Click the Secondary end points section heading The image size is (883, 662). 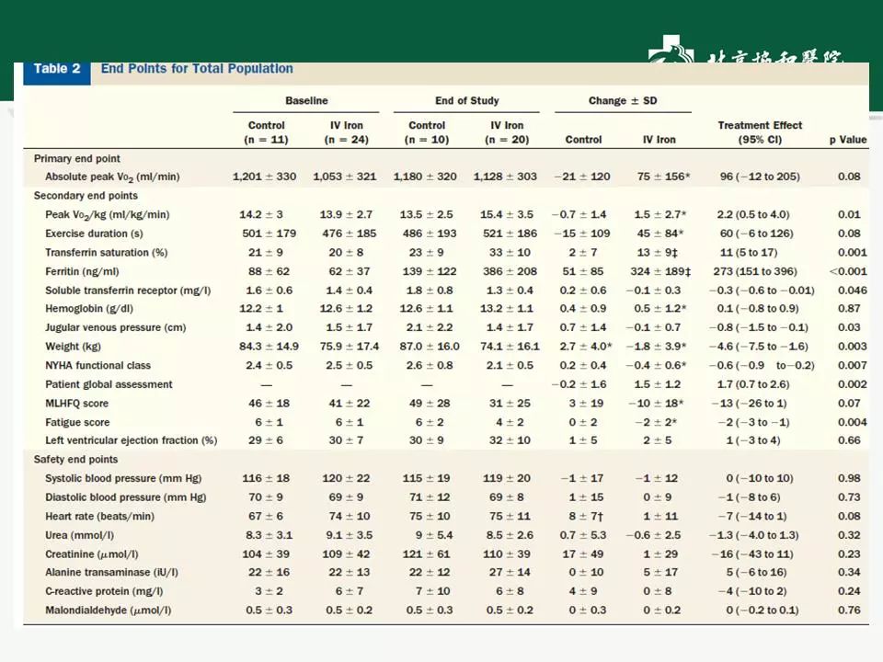coord(86,196)
